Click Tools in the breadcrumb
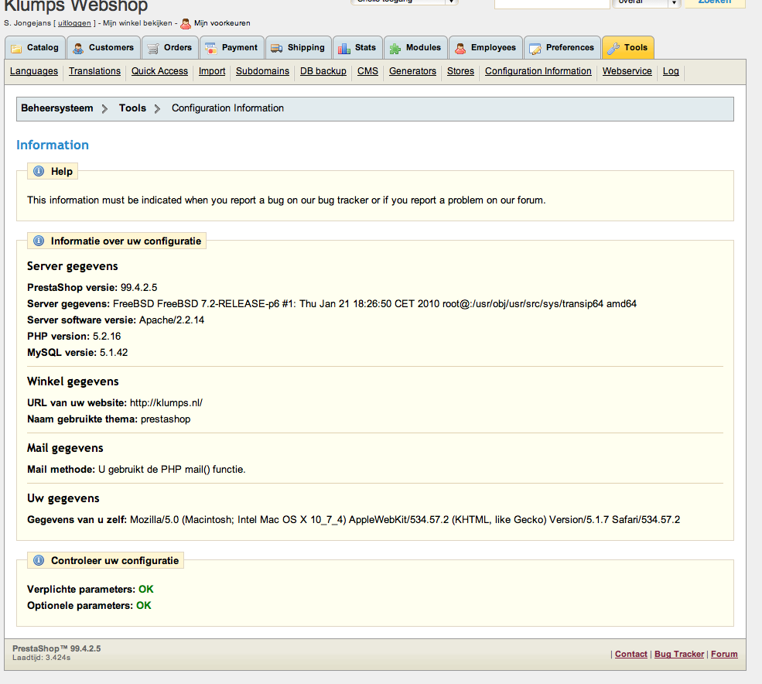The width and height of the screenshot is (762, 684). (132, 108)
